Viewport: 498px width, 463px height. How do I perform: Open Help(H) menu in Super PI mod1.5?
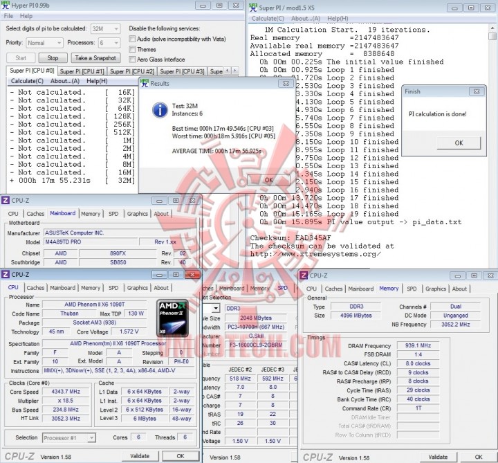click(338, 19)
